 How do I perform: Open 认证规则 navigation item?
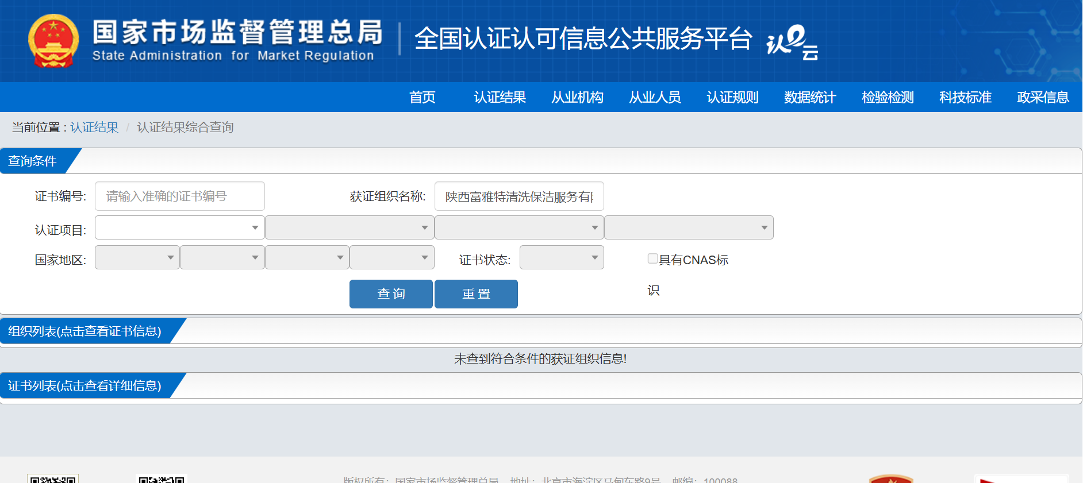click(733, 97)
